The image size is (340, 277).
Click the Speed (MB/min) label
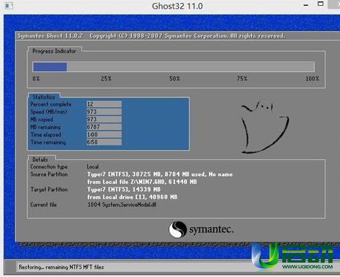[49, 112]
